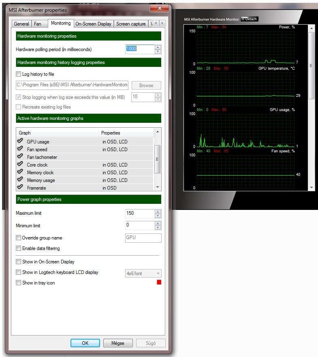Toggle the Fan speed graph checkmark
318x357 pixels.
tap(20, 149)
